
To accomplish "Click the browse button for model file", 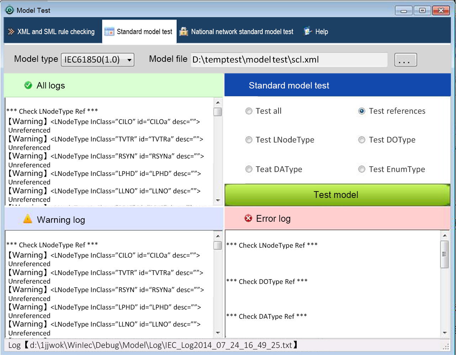I will click(x=405, y=60).
